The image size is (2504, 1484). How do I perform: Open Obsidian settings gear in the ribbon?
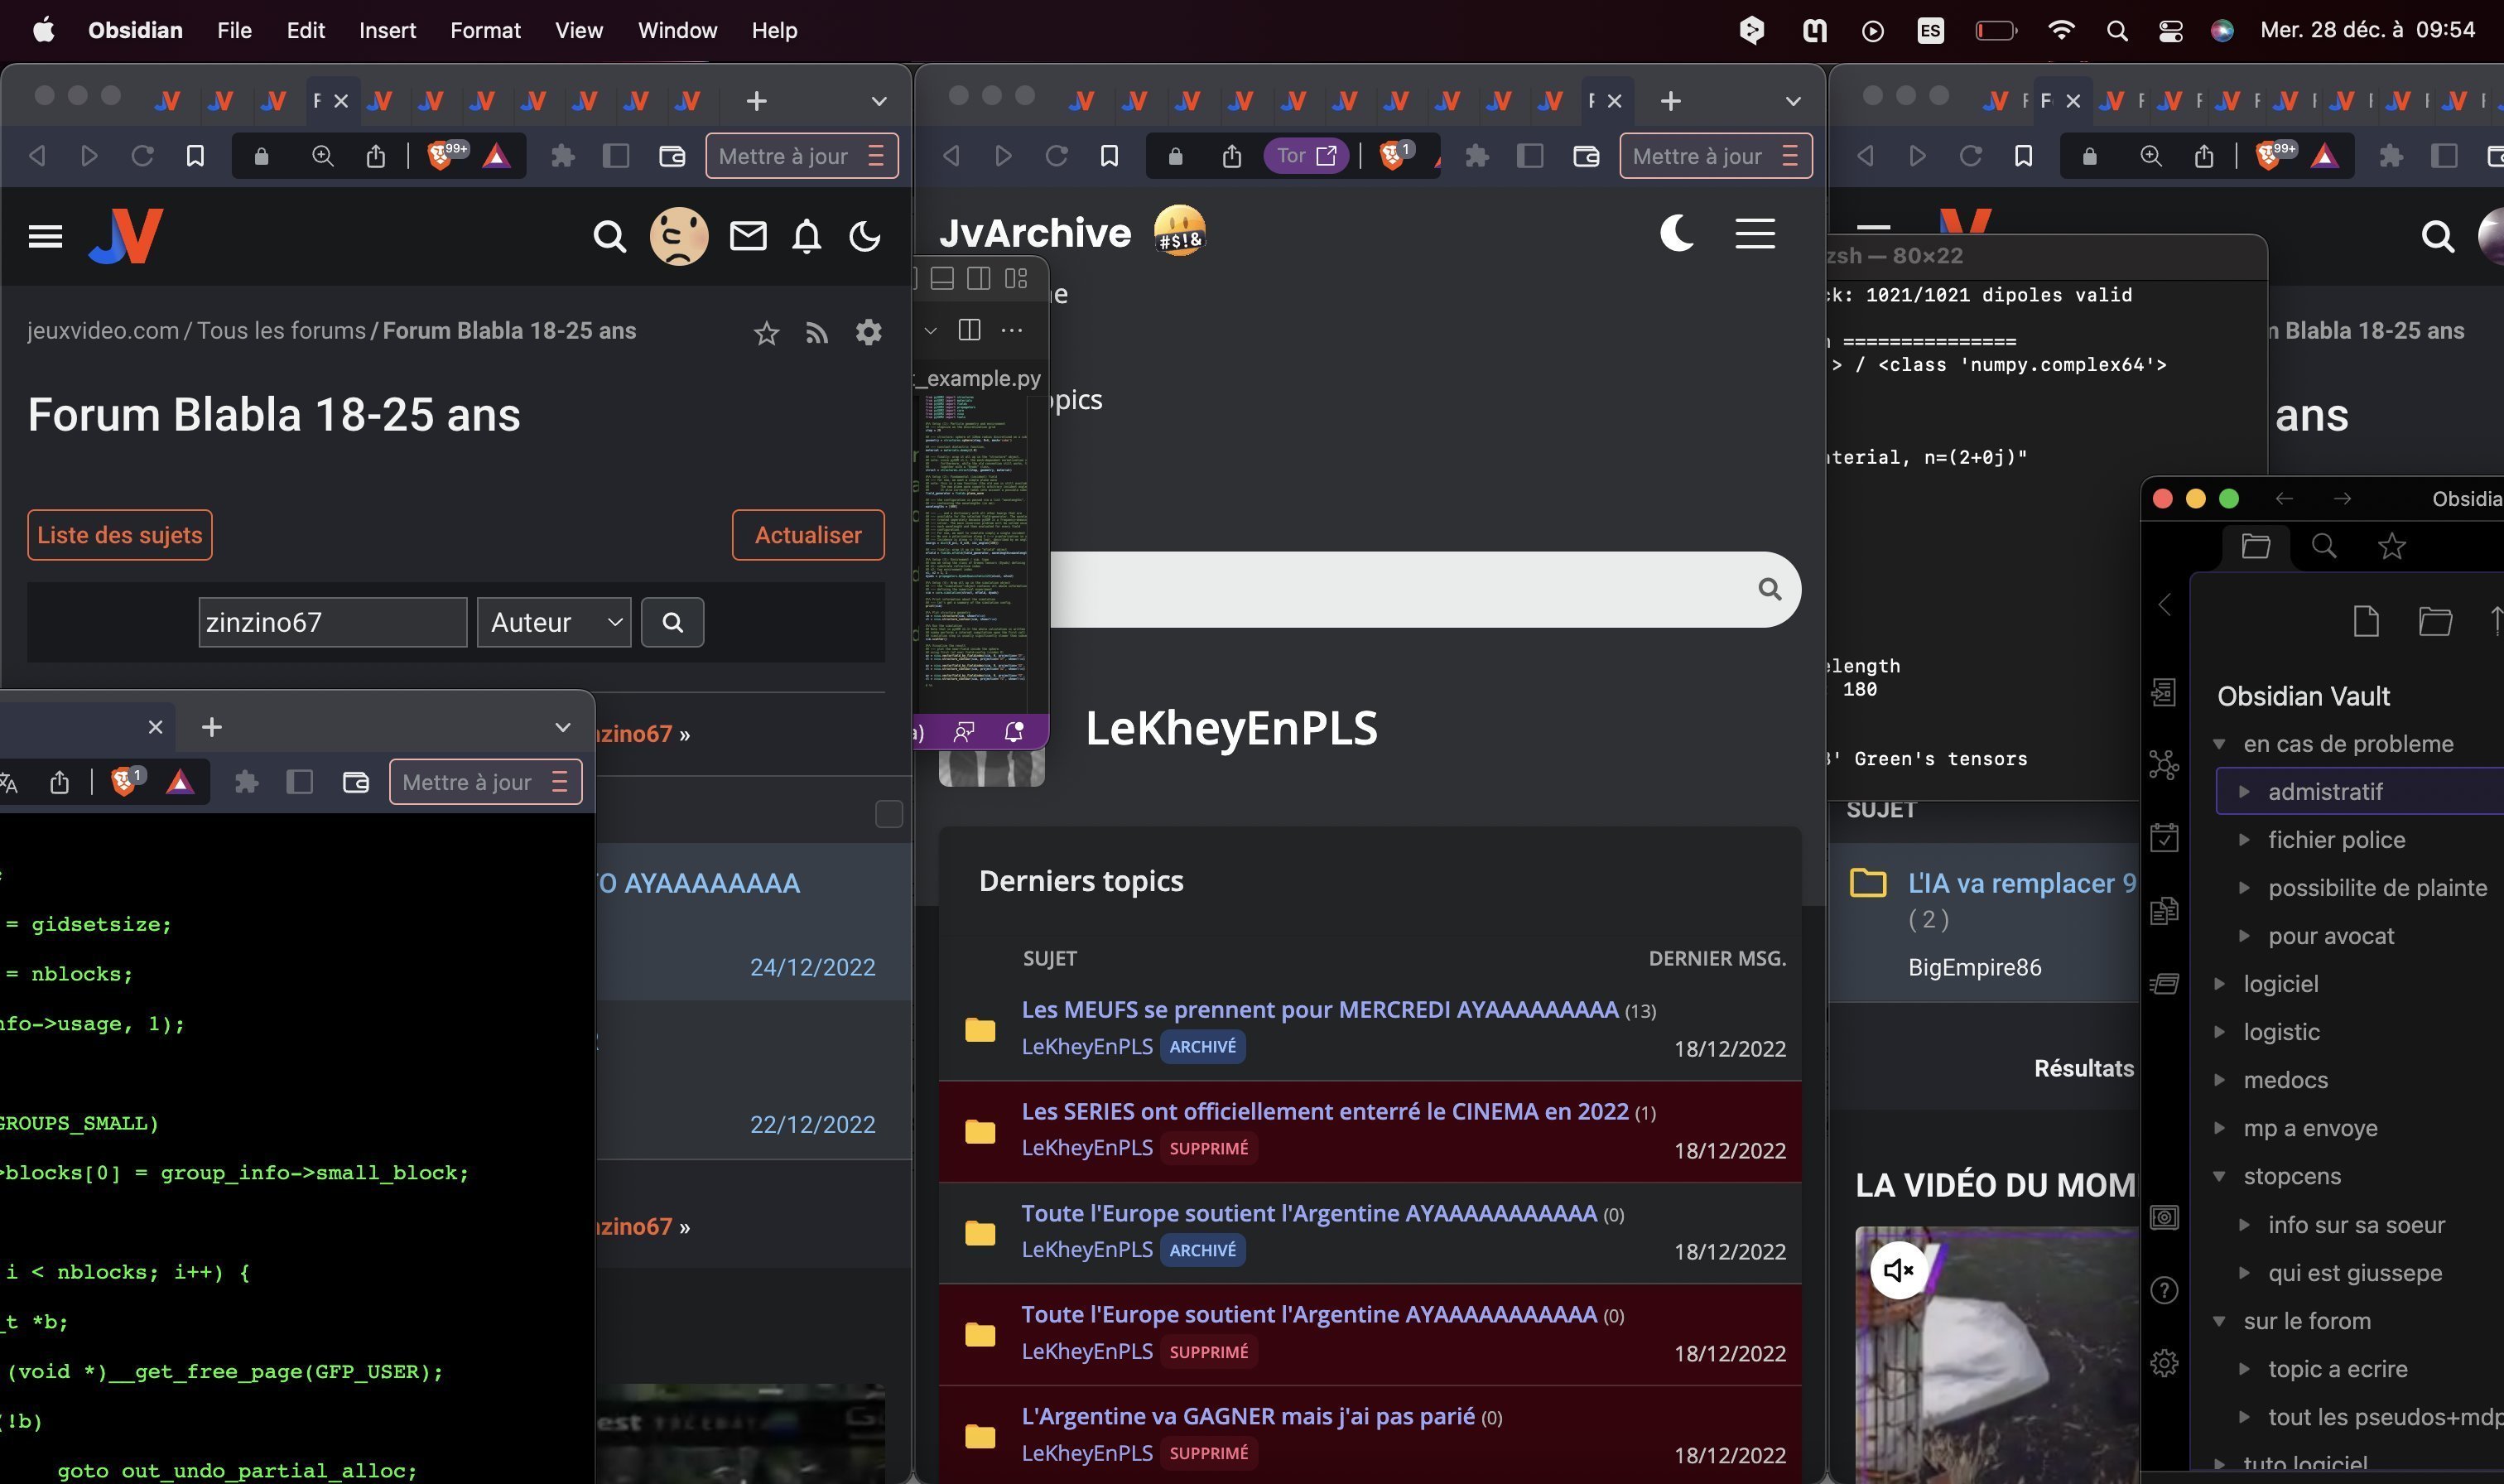coord(2165,1362)
